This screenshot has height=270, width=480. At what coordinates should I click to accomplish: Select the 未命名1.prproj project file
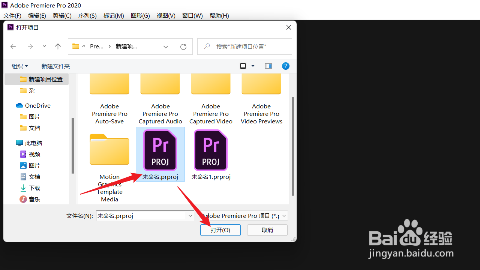(x=211, y=154)
